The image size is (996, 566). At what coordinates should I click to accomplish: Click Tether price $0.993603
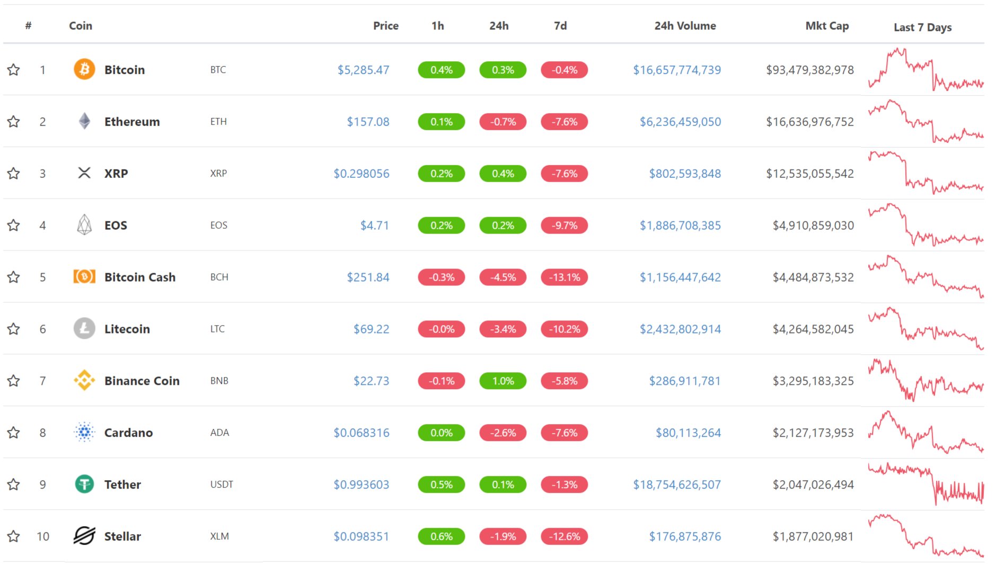click(361, 484)
